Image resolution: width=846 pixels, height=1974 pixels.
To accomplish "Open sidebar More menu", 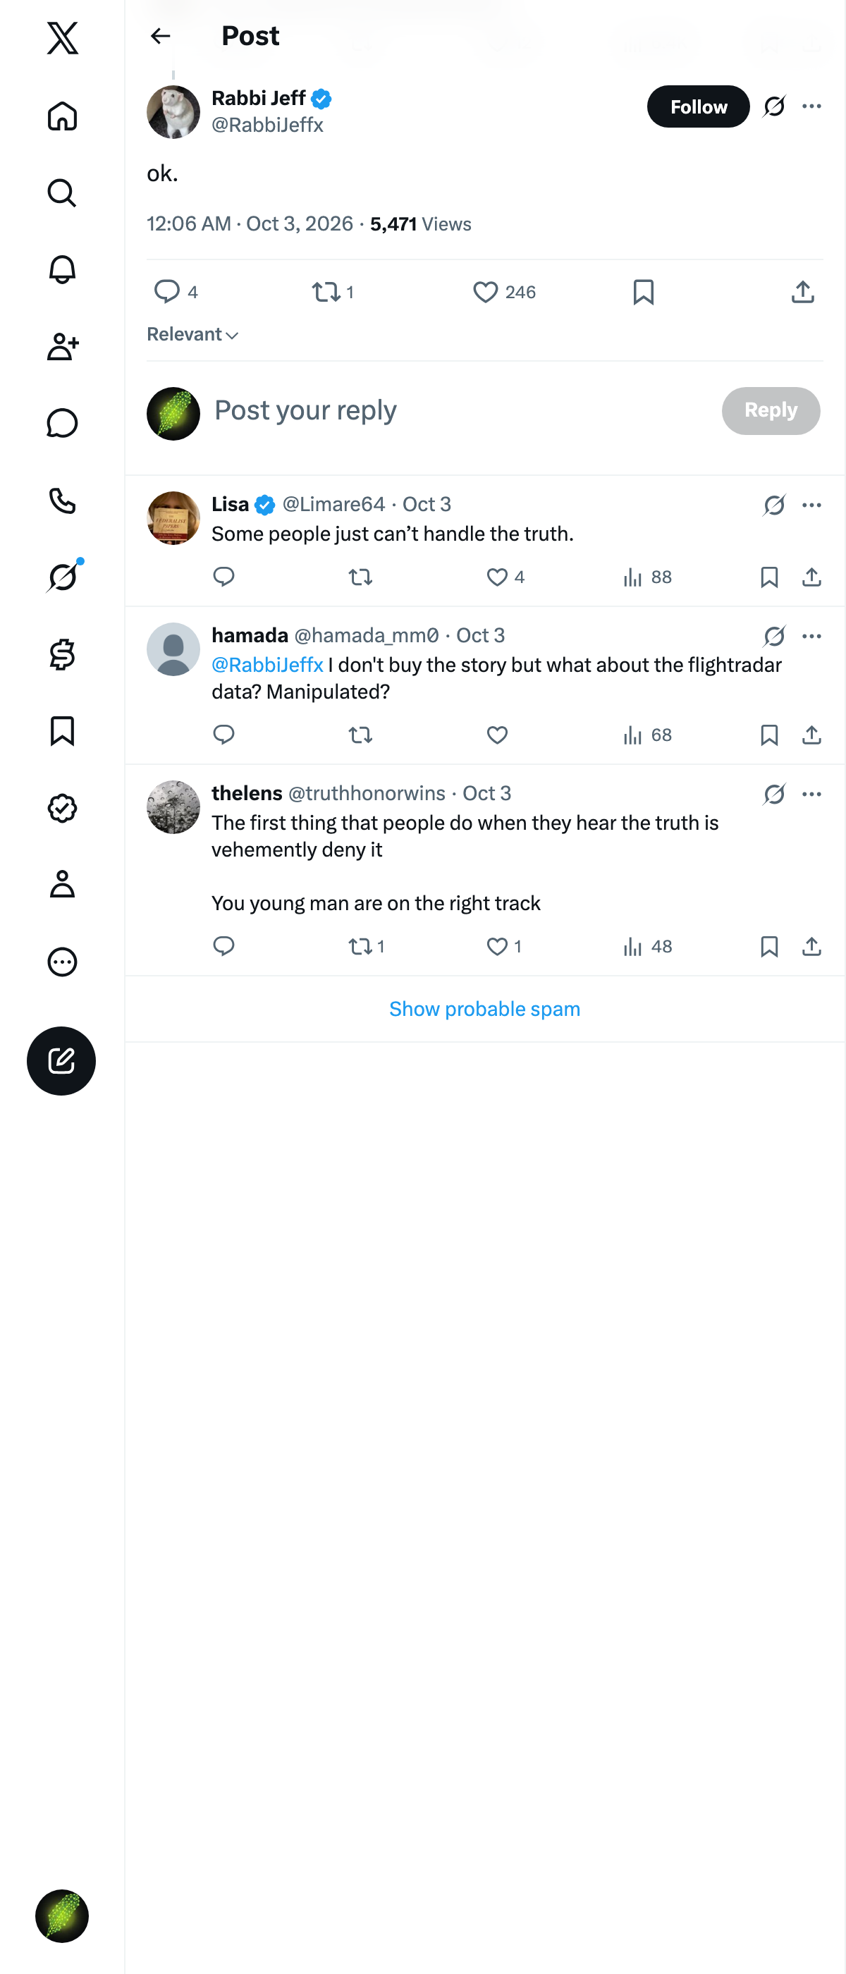I will 62,962.
